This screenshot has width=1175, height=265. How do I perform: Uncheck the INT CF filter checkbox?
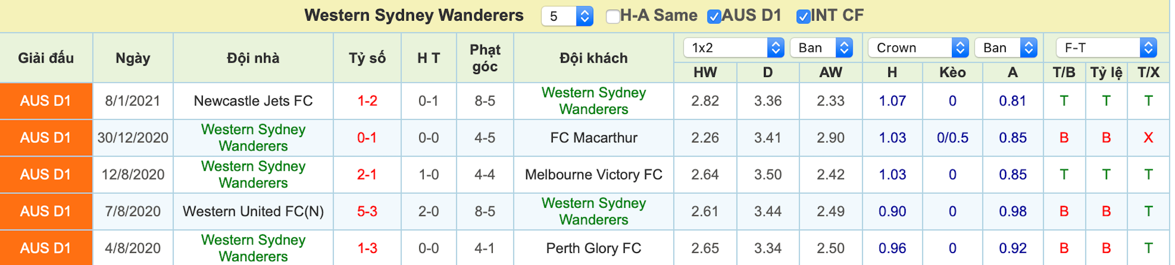coord(803,16)
